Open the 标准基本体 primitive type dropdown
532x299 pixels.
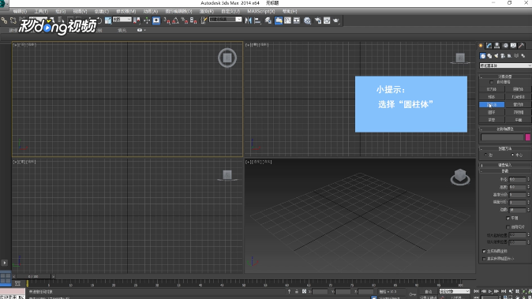click(505, 65)
